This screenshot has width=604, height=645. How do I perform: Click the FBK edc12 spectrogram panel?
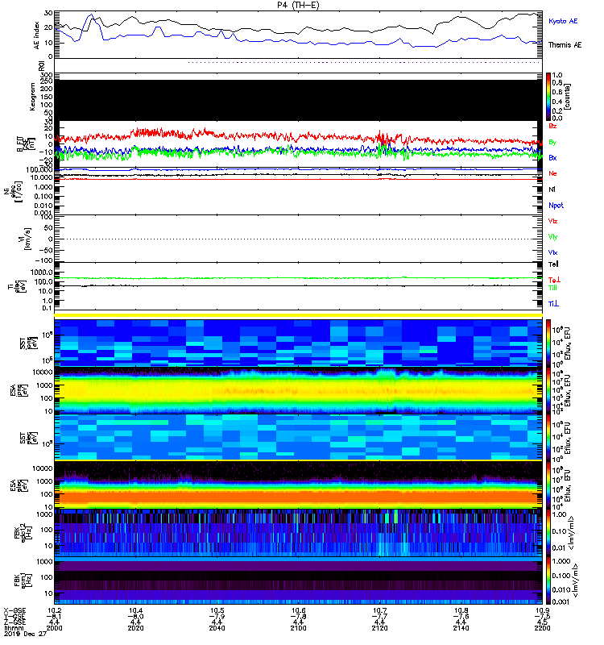[x=298, y=533]
